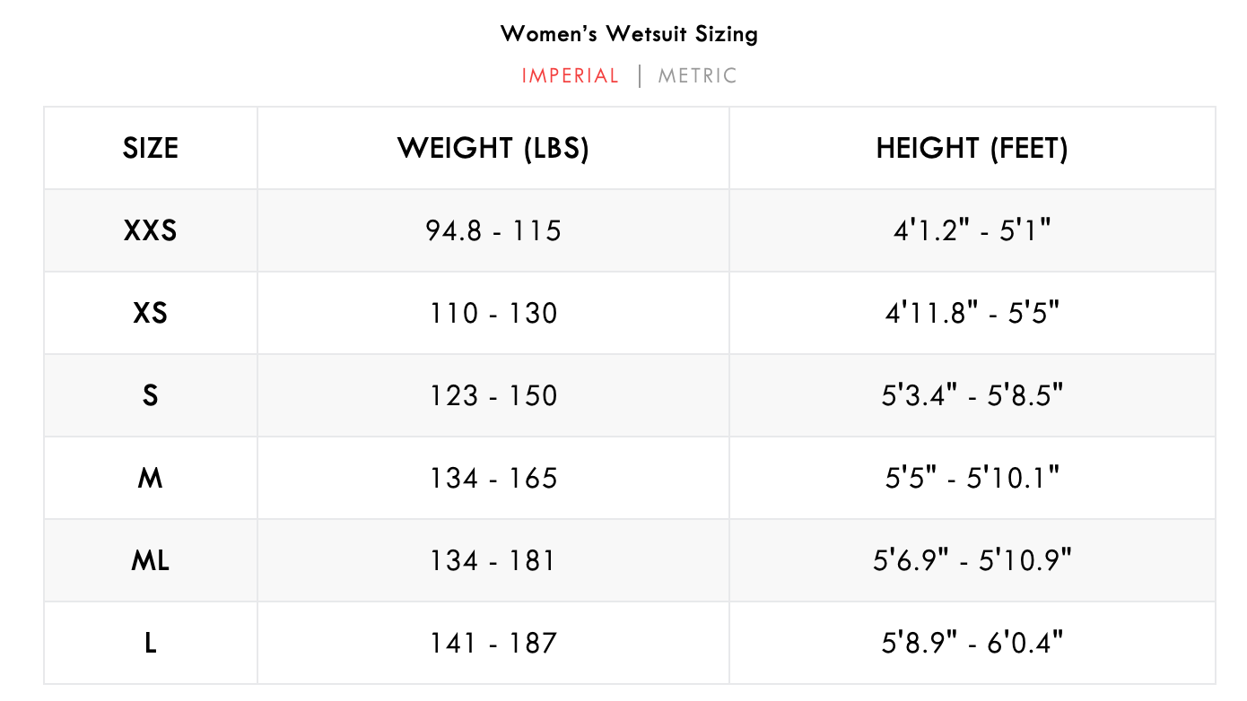This screenshot has width=1247, height=701.
Task: Switch to the METRIC tab
Action: (x=697, y=76)
